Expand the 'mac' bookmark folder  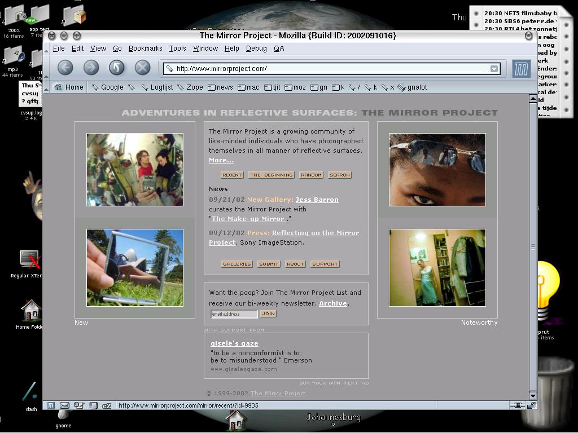click(248, 87)
